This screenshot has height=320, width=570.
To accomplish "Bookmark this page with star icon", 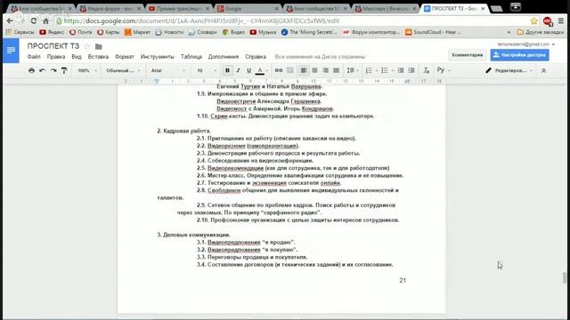I will click(533, 21).
